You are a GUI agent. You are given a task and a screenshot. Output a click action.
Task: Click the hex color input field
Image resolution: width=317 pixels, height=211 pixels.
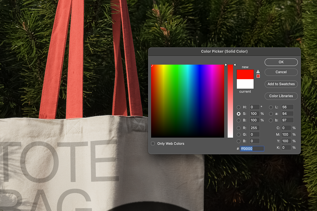[252, 149]
